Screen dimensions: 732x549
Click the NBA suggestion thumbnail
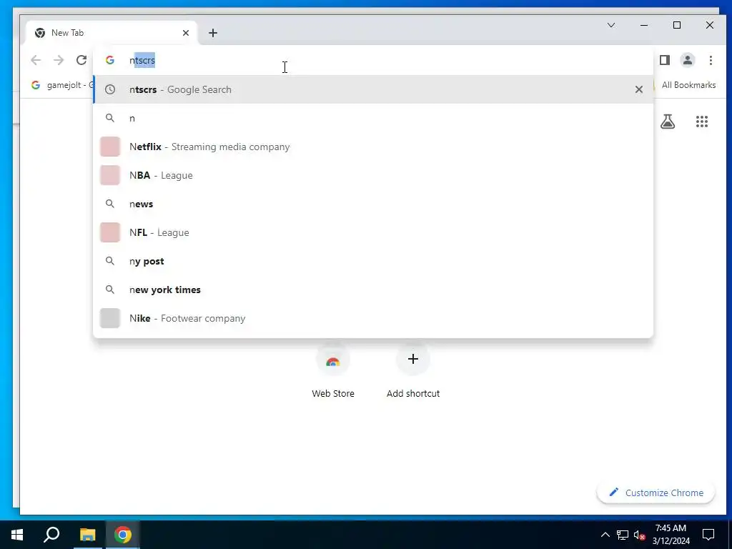click(110, 175)
